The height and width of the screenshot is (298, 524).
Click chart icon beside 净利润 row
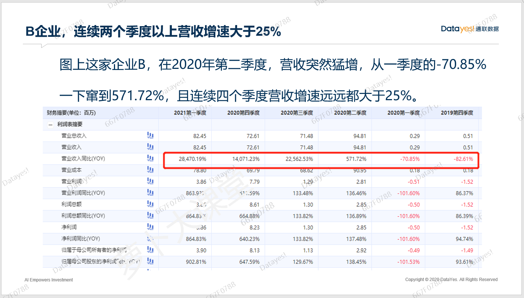coord(150,227)
